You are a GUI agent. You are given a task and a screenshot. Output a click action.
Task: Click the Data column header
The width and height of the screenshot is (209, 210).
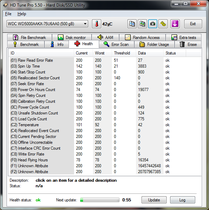[x=150, y=53]
